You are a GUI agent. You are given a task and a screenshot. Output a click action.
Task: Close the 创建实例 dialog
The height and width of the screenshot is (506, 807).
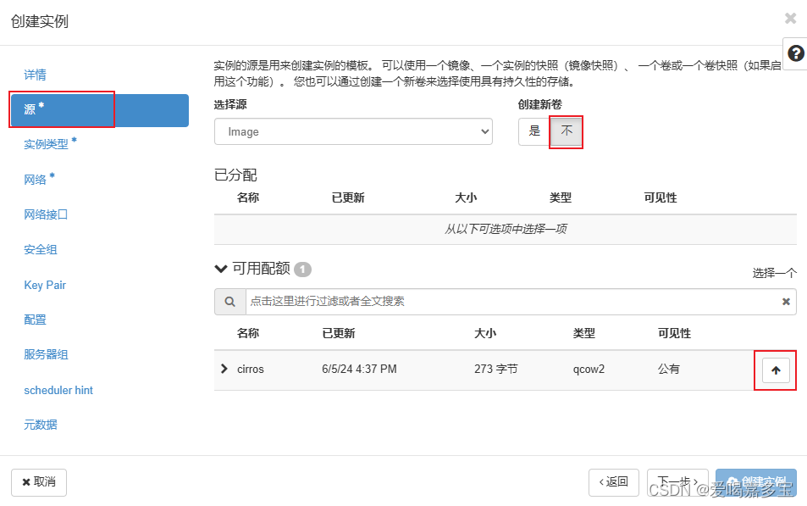pyautogui.click(x=791, y=19)
